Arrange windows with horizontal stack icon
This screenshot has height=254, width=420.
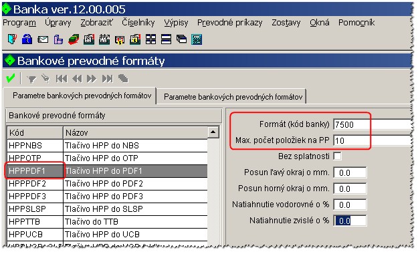(x=166, y=39)
